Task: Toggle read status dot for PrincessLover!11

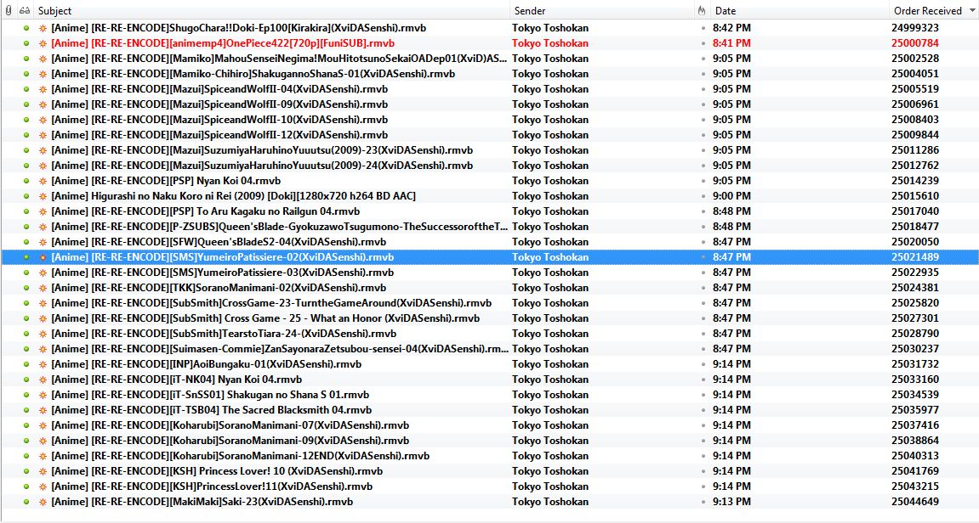Action: click(x=26, y=486)
